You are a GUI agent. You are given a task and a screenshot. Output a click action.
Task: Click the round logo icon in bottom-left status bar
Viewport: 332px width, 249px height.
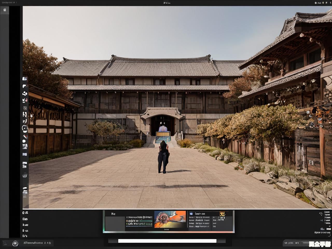(x=15, y=243)
